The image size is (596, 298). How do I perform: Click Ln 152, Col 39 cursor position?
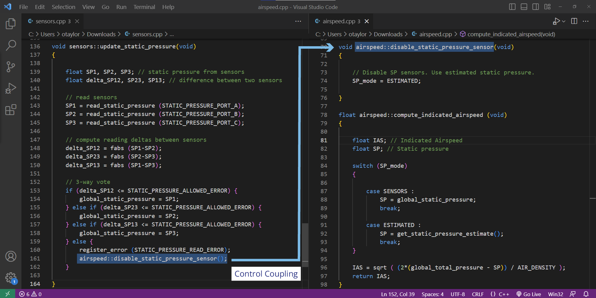(x=398, y=294)
